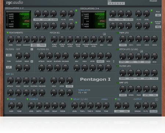Click the SHAPE button in Amp LFO
165x133 pixels.
click(123, 95)
